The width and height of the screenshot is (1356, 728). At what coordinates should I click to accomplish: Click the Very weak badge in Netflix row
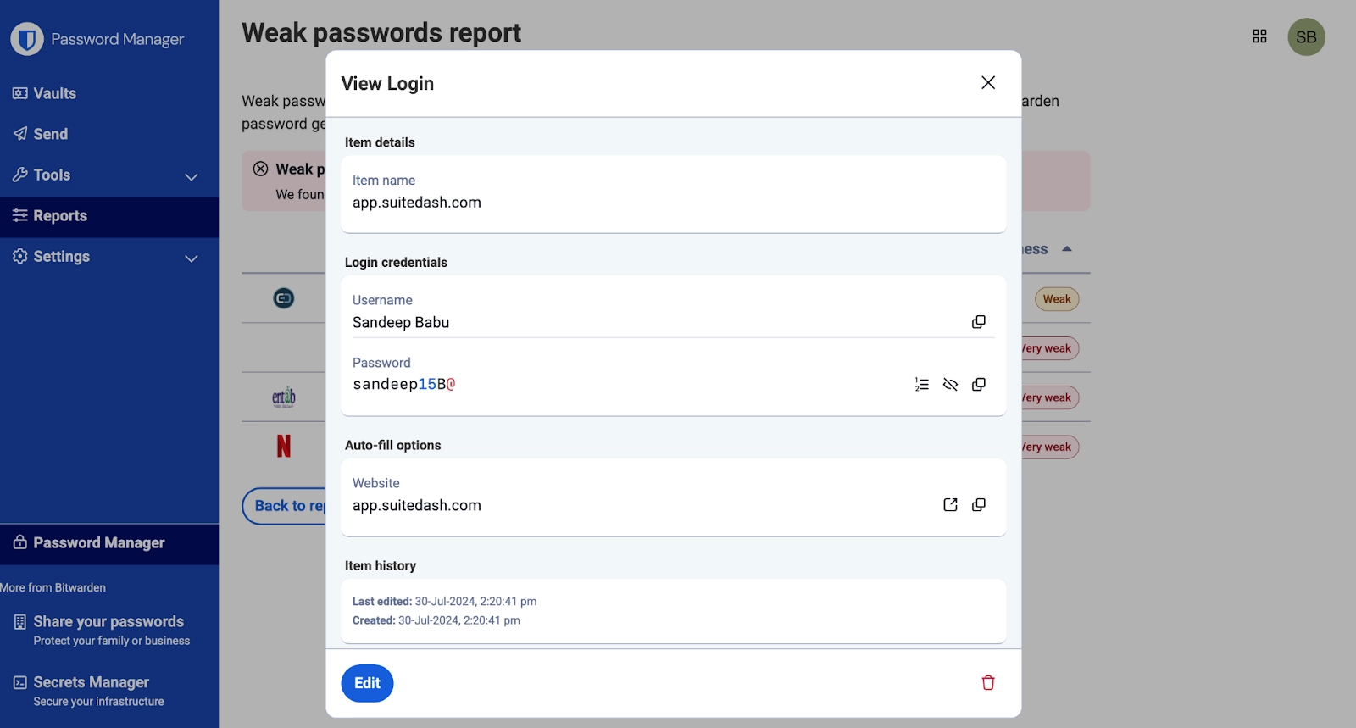click(1048, 447)
